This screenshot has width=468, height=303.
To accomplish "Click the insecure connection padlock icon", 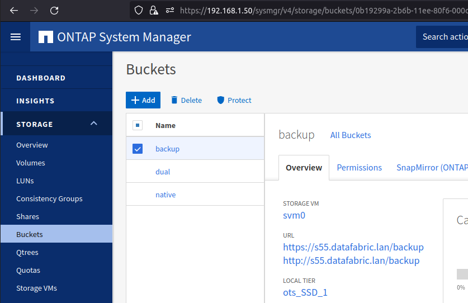I will click(x=154, y=11).
